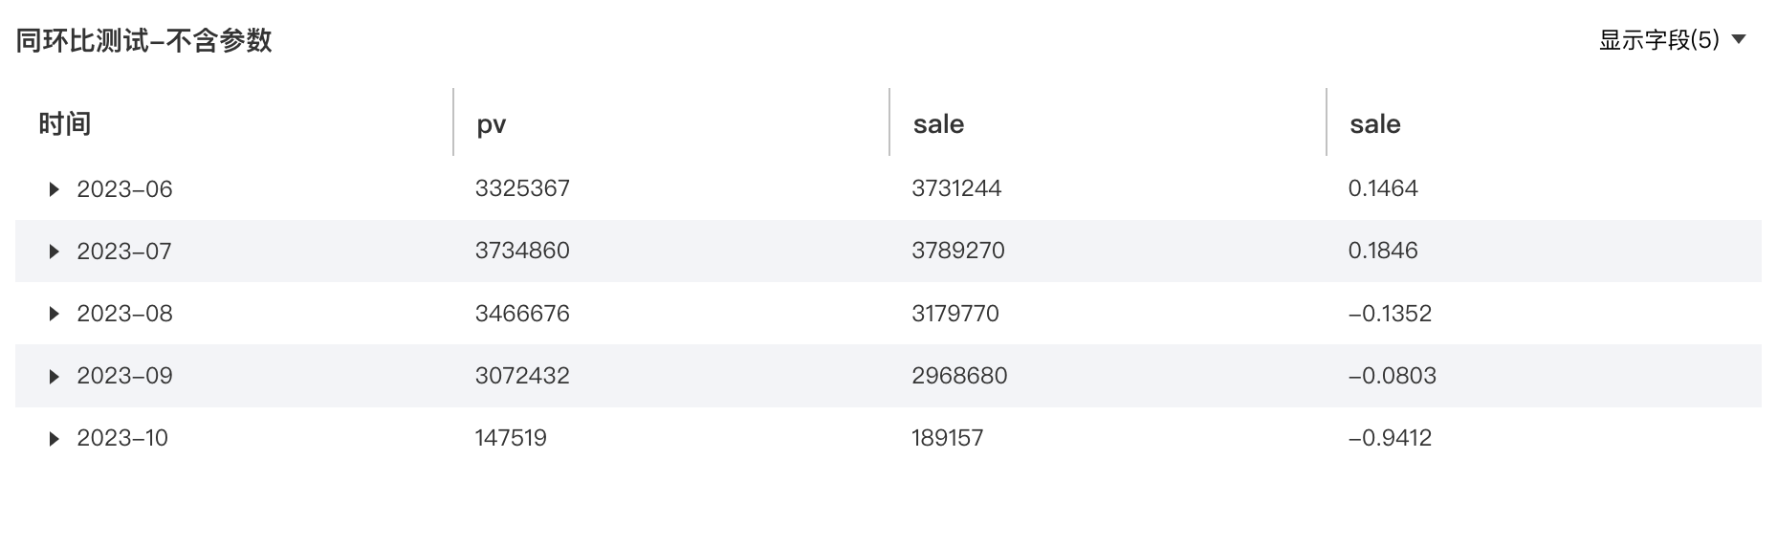Expand the 2023-06 row

[x=55, y=189]
